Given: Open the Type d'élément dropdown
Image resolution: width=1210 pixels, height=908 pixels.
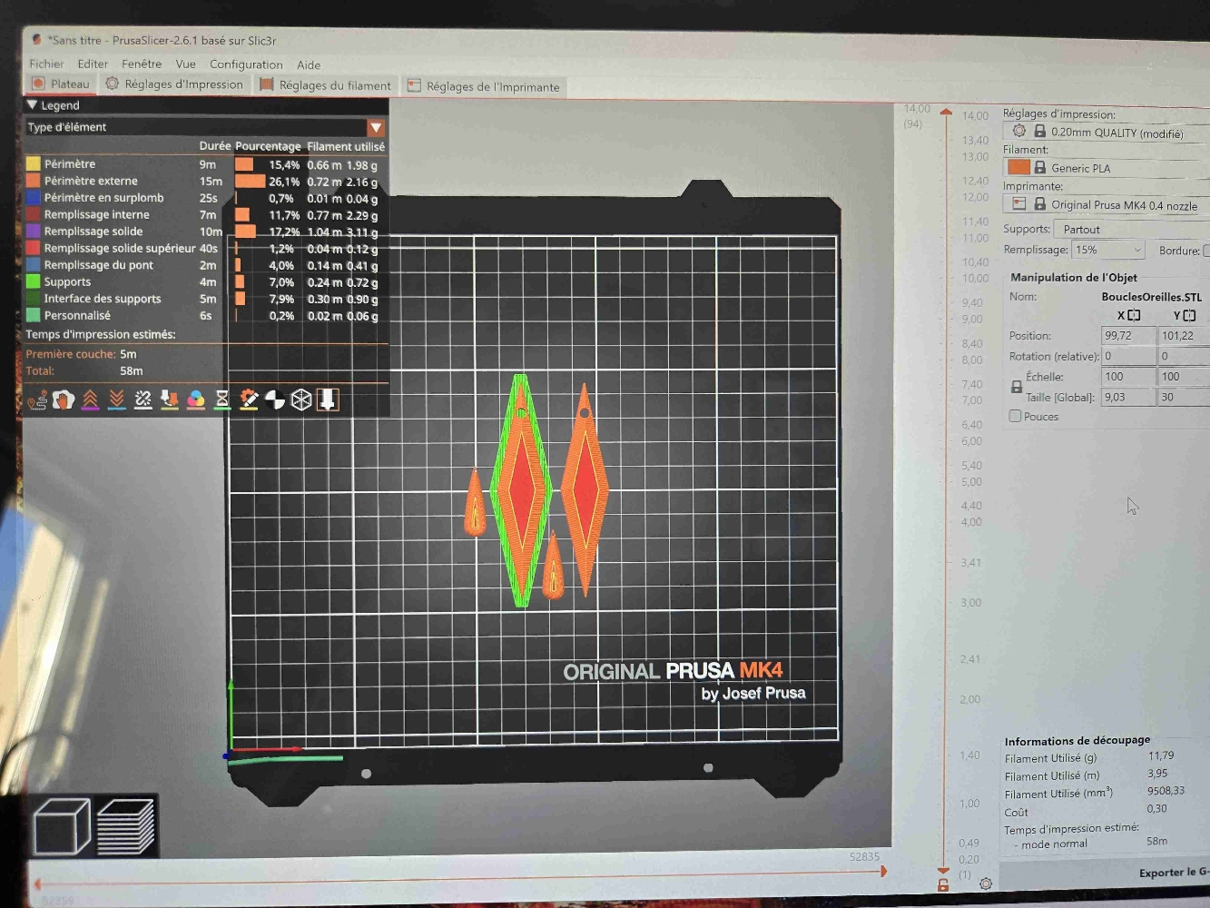Looking at the screenshot, I should [376, 128].
